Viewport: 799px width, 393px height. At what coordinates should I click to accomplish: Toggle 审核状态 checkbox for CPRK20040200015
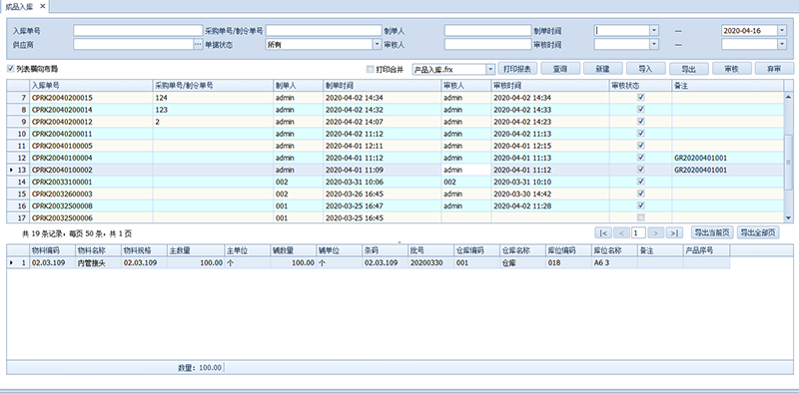(x=641, y=97)
